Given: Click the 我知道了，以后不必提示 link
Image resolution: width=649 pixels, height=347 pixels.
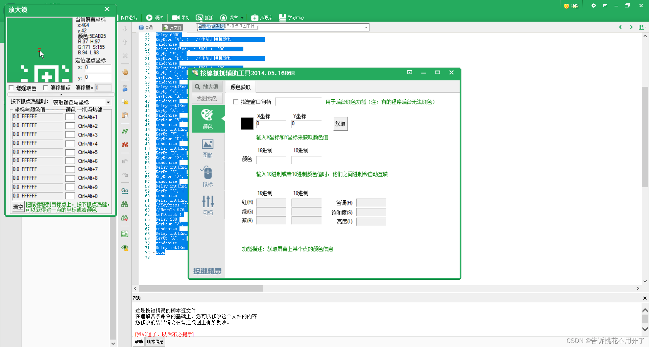Looking at the screenshot, I should pyautogui.click(x=164, y=334).
